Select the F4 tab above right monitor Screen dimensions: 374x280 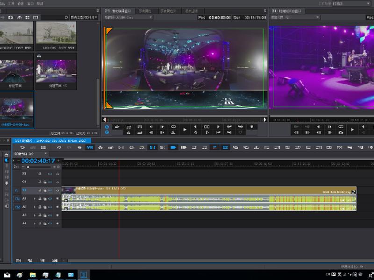coord(287,11)
